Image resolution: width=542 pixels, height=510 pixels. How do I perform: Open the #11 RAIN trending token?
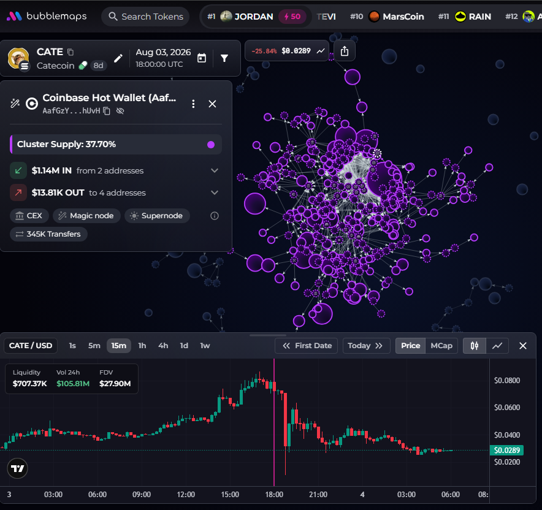coord(465,17)
